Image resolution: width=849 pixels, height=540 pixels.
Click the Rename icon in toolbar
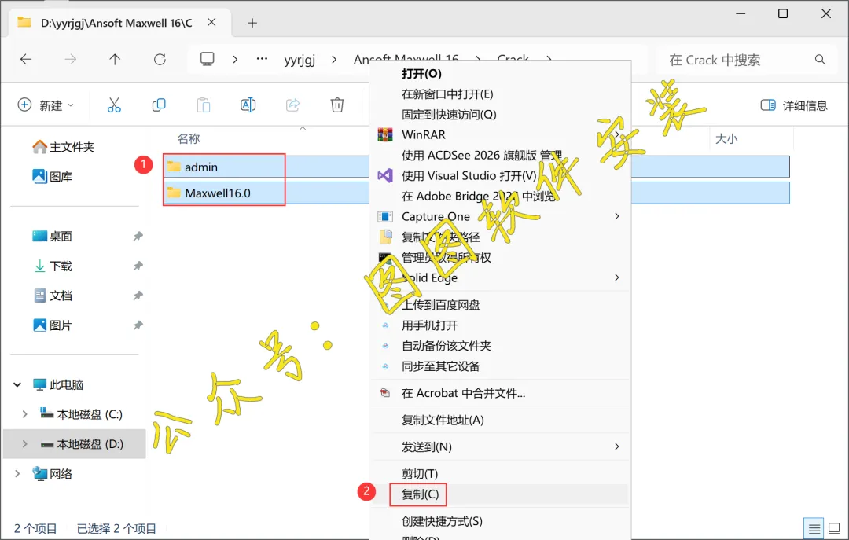pos(248,105)
